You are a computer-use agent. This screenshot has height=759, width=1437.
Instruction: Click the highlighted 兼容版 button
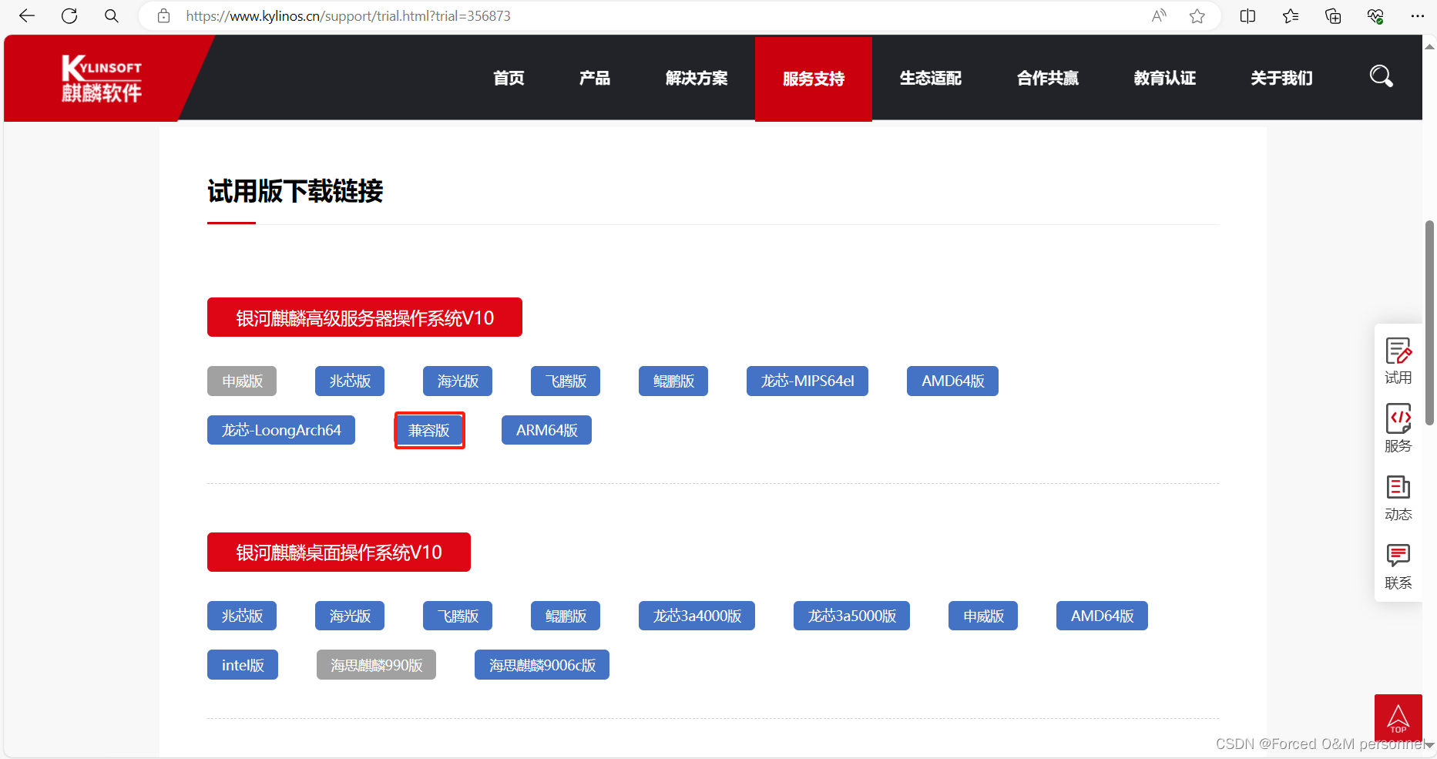pos(429,430)
